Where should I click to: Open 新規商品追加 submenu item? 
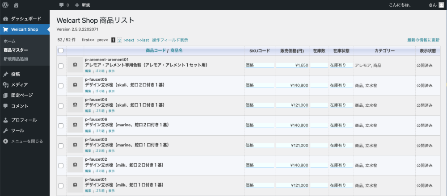[16, 59]
